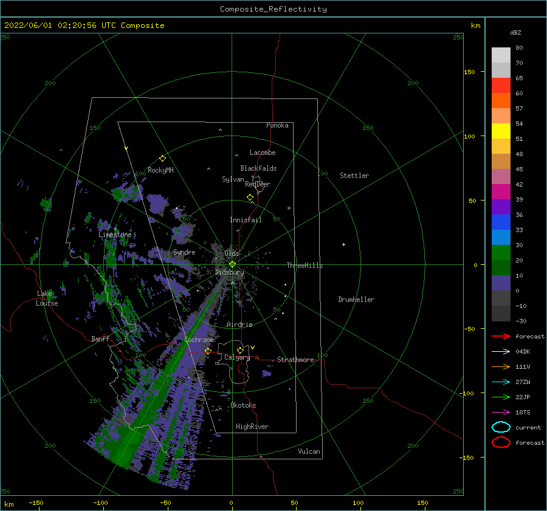Screen dimensions: 547x511
Task: Click the Ponoka label
Action: point(277,125)
